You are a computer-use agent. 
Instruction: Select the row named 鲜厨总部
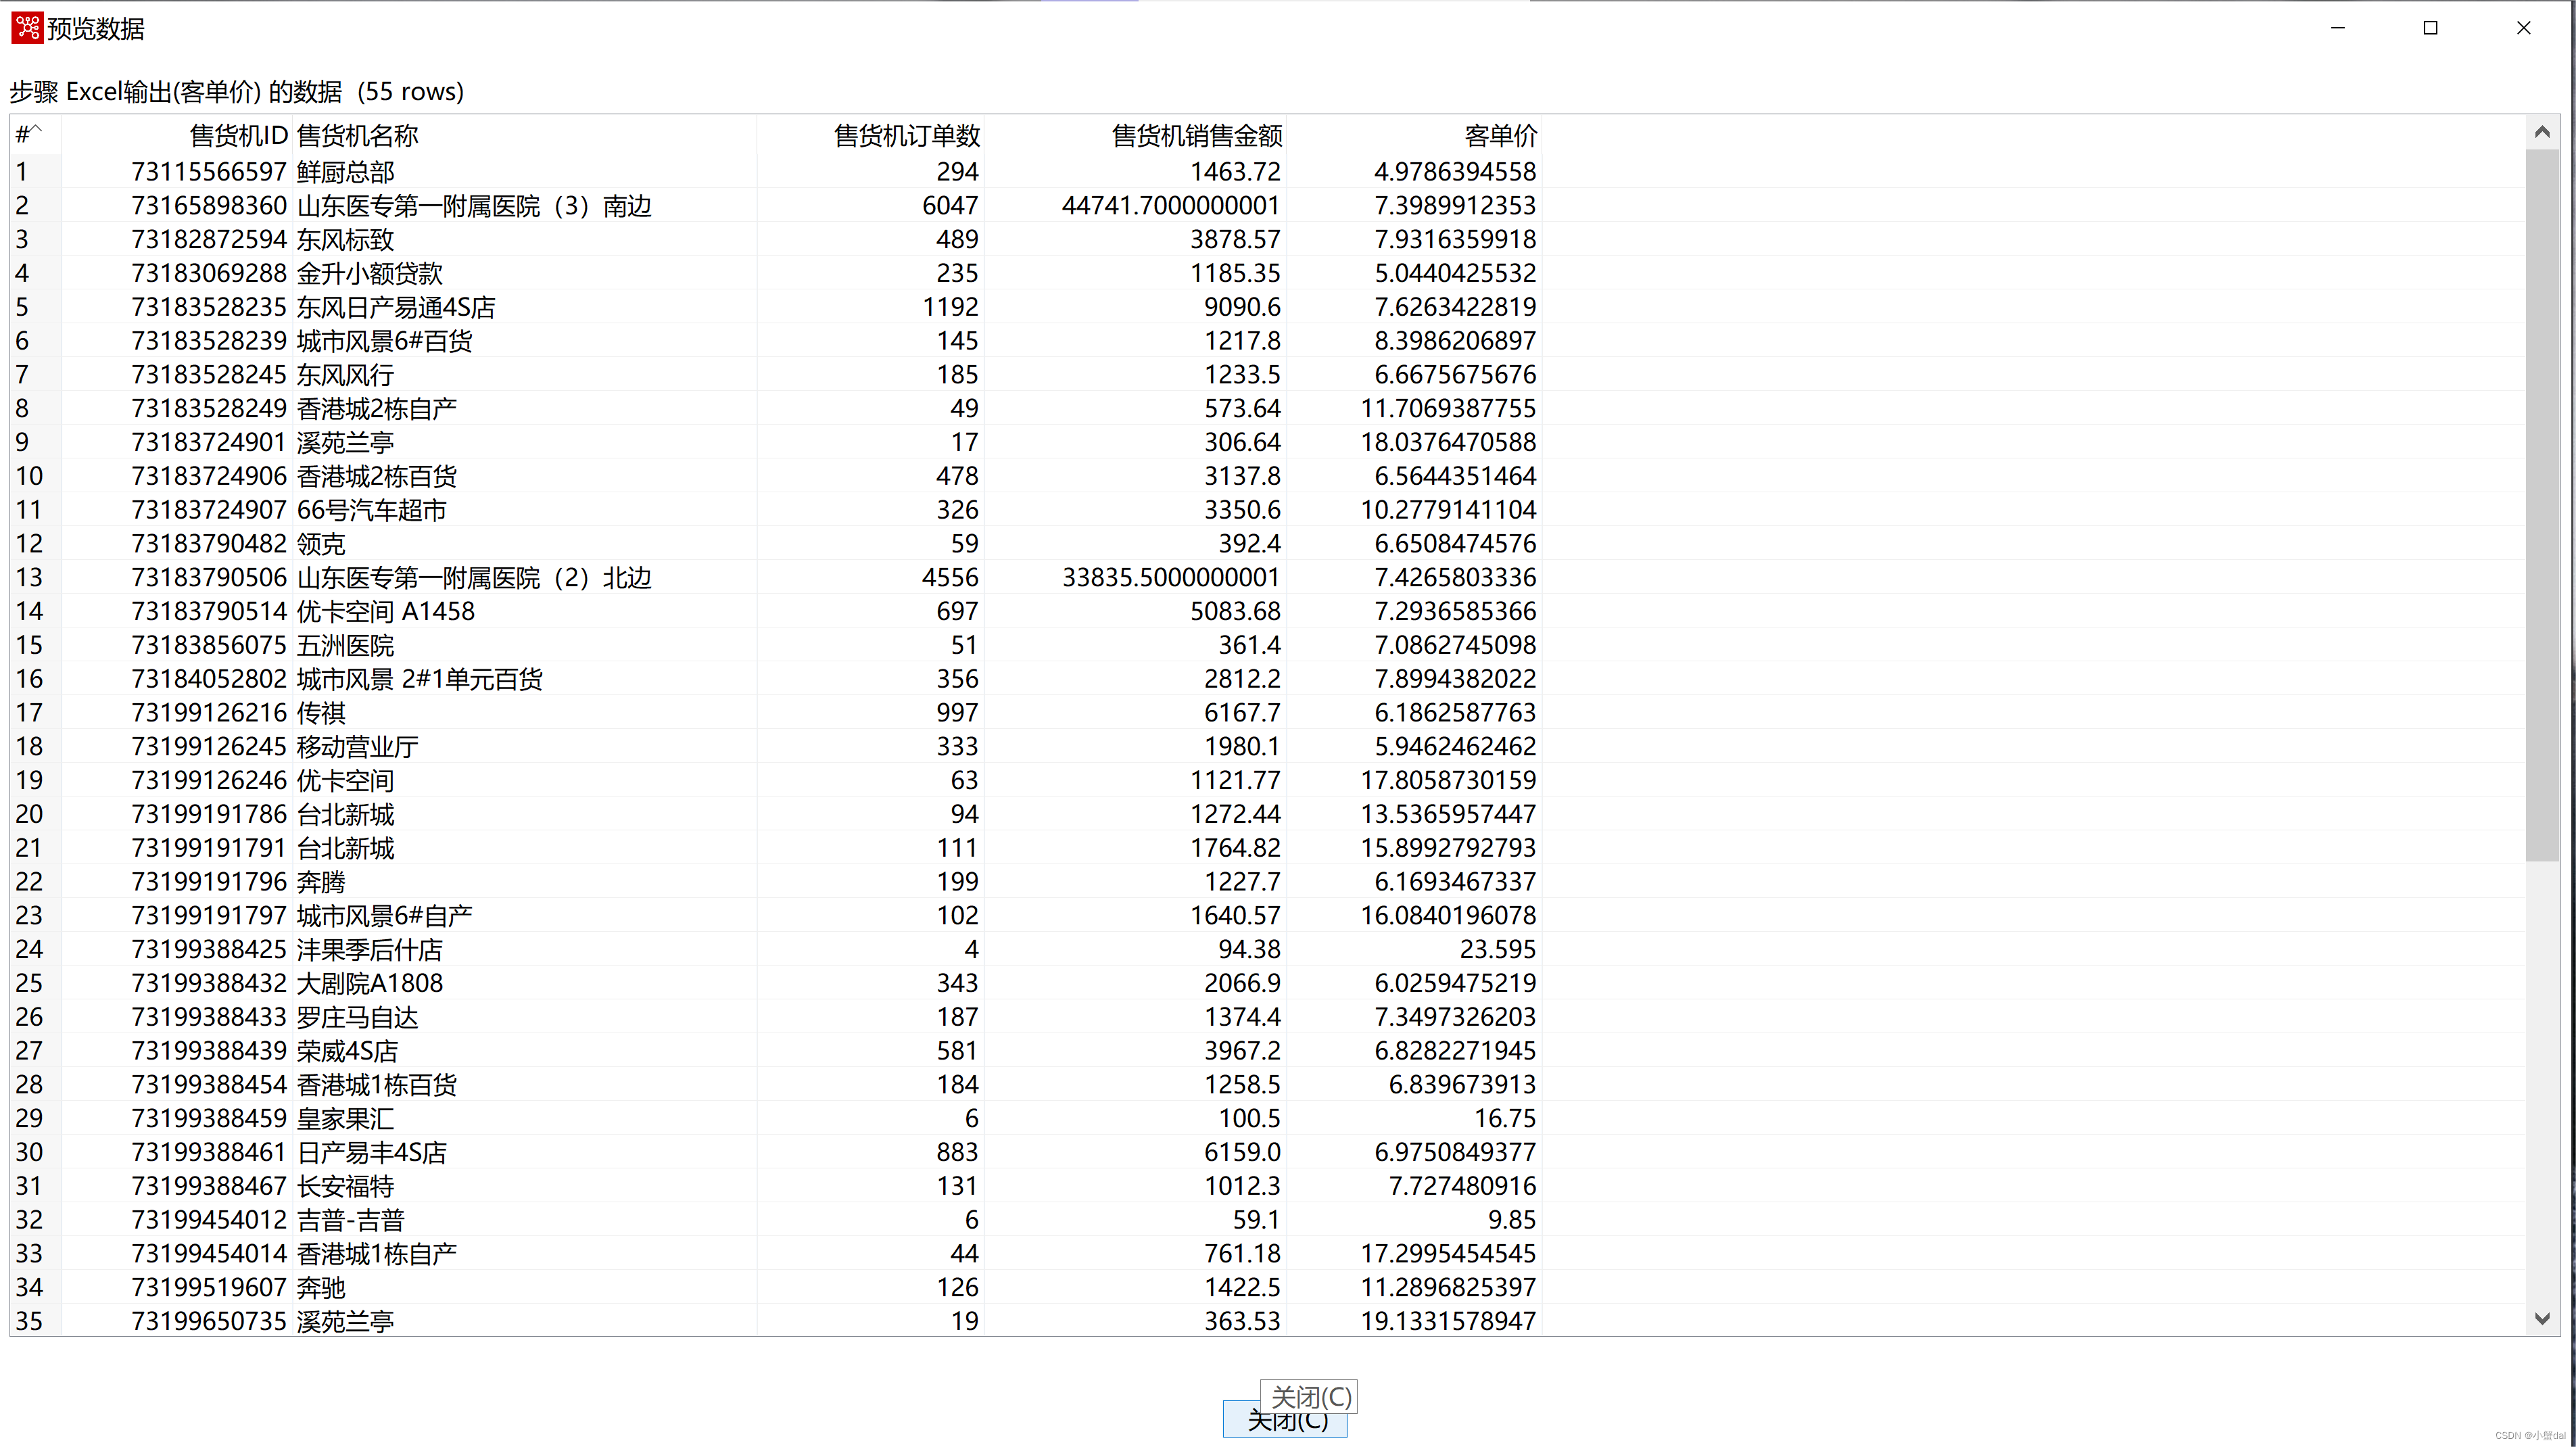coord(346,172)
